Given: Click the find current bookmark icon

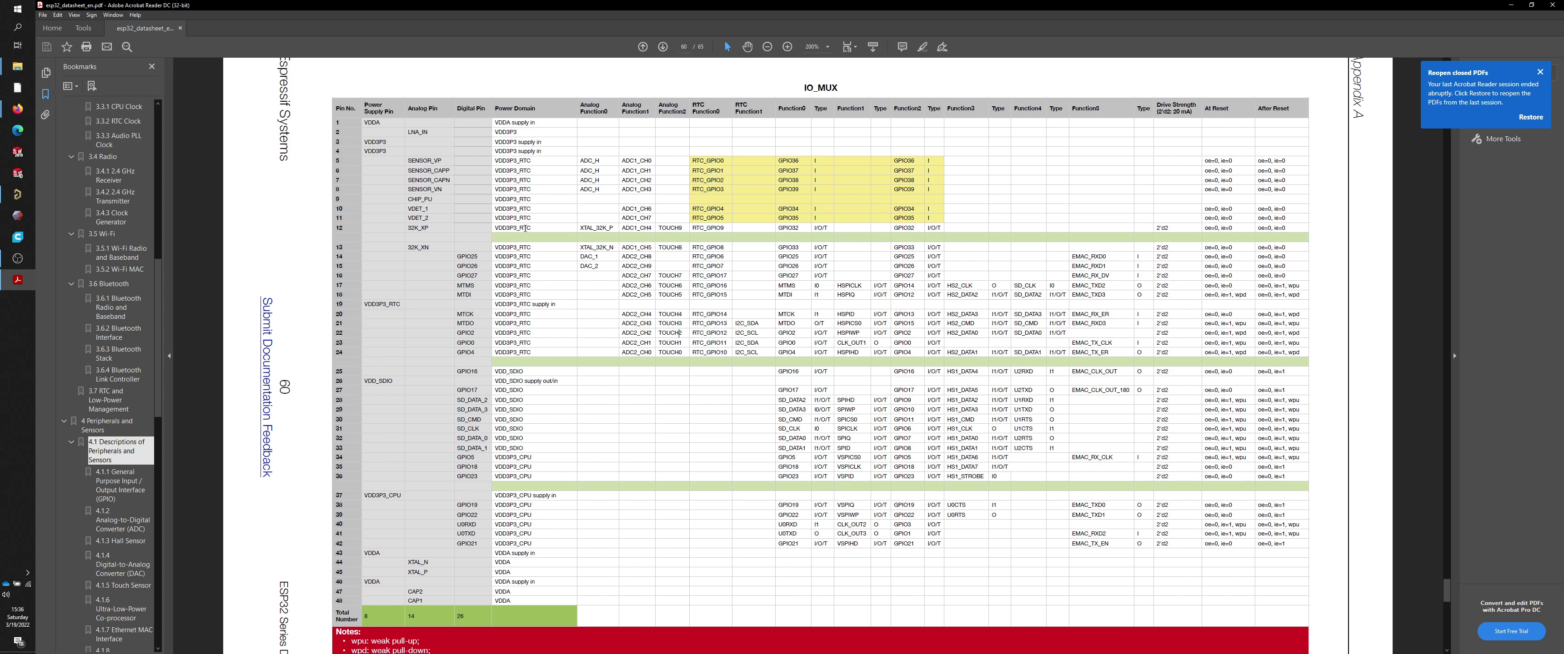Looking at the screenshot, I should (x=92, y=86).
